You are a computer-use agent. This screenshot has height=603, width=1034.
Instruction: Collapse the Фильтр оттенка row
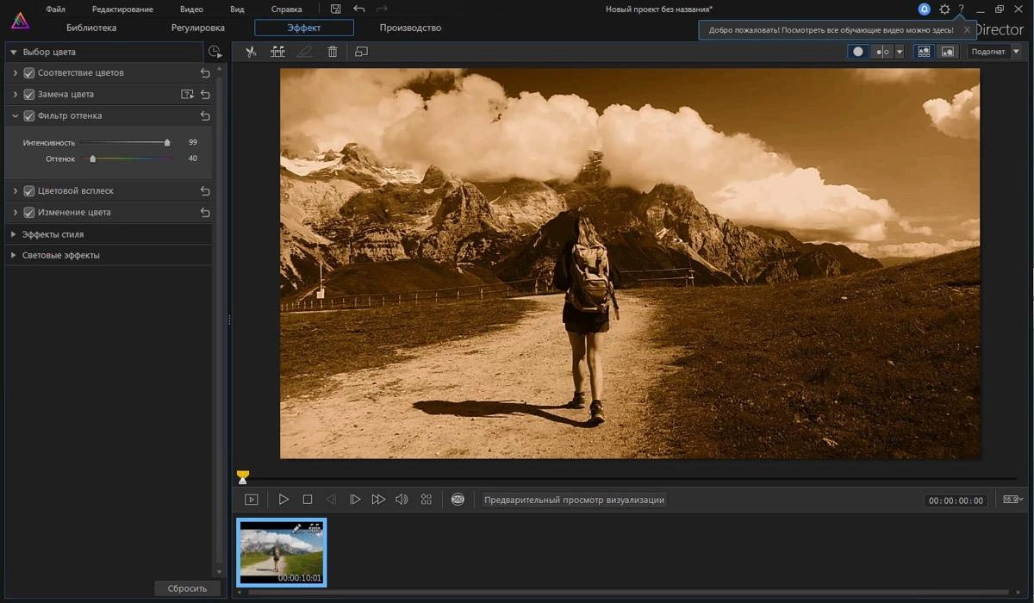point(16,115)
